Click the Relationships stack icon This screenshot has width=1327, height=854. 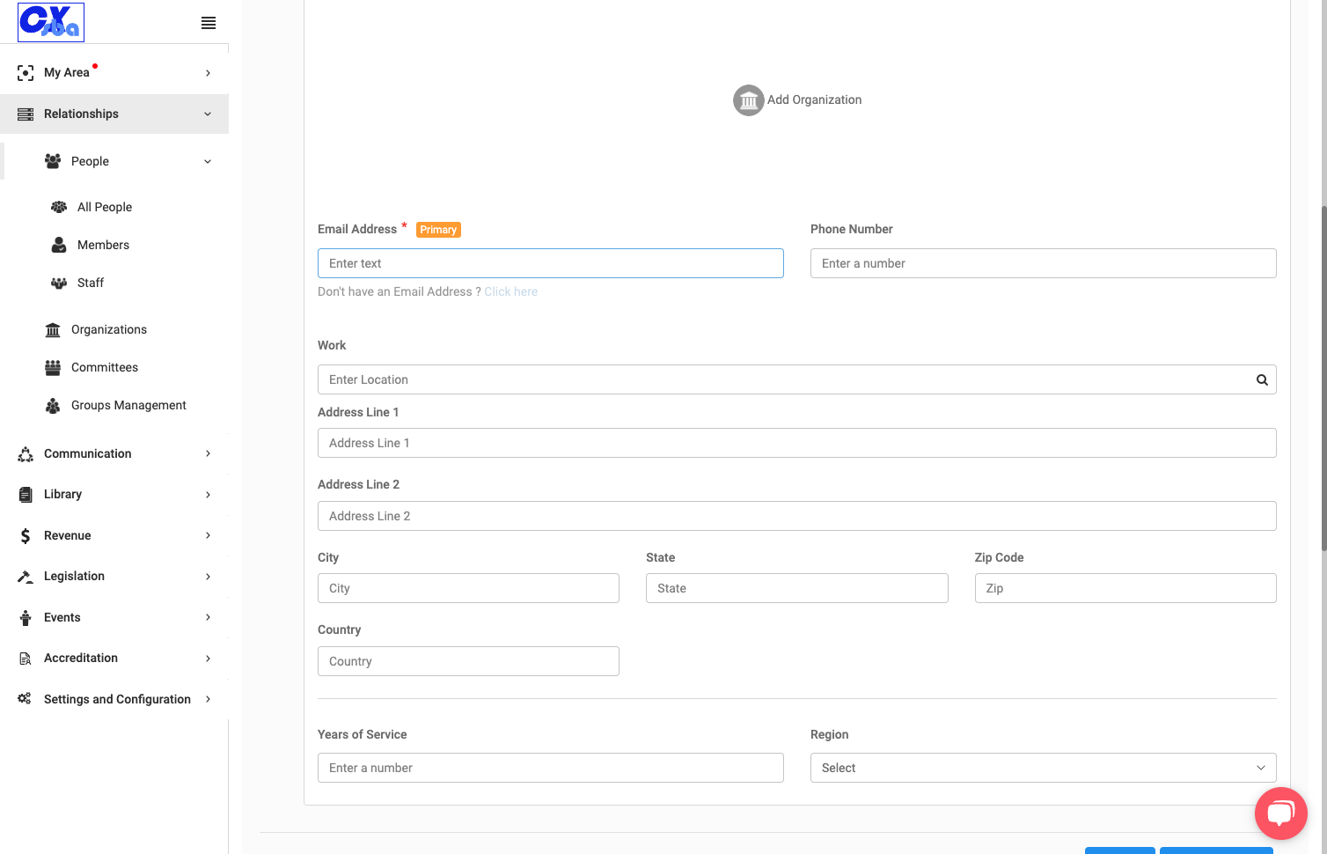(x=26, y=114)
